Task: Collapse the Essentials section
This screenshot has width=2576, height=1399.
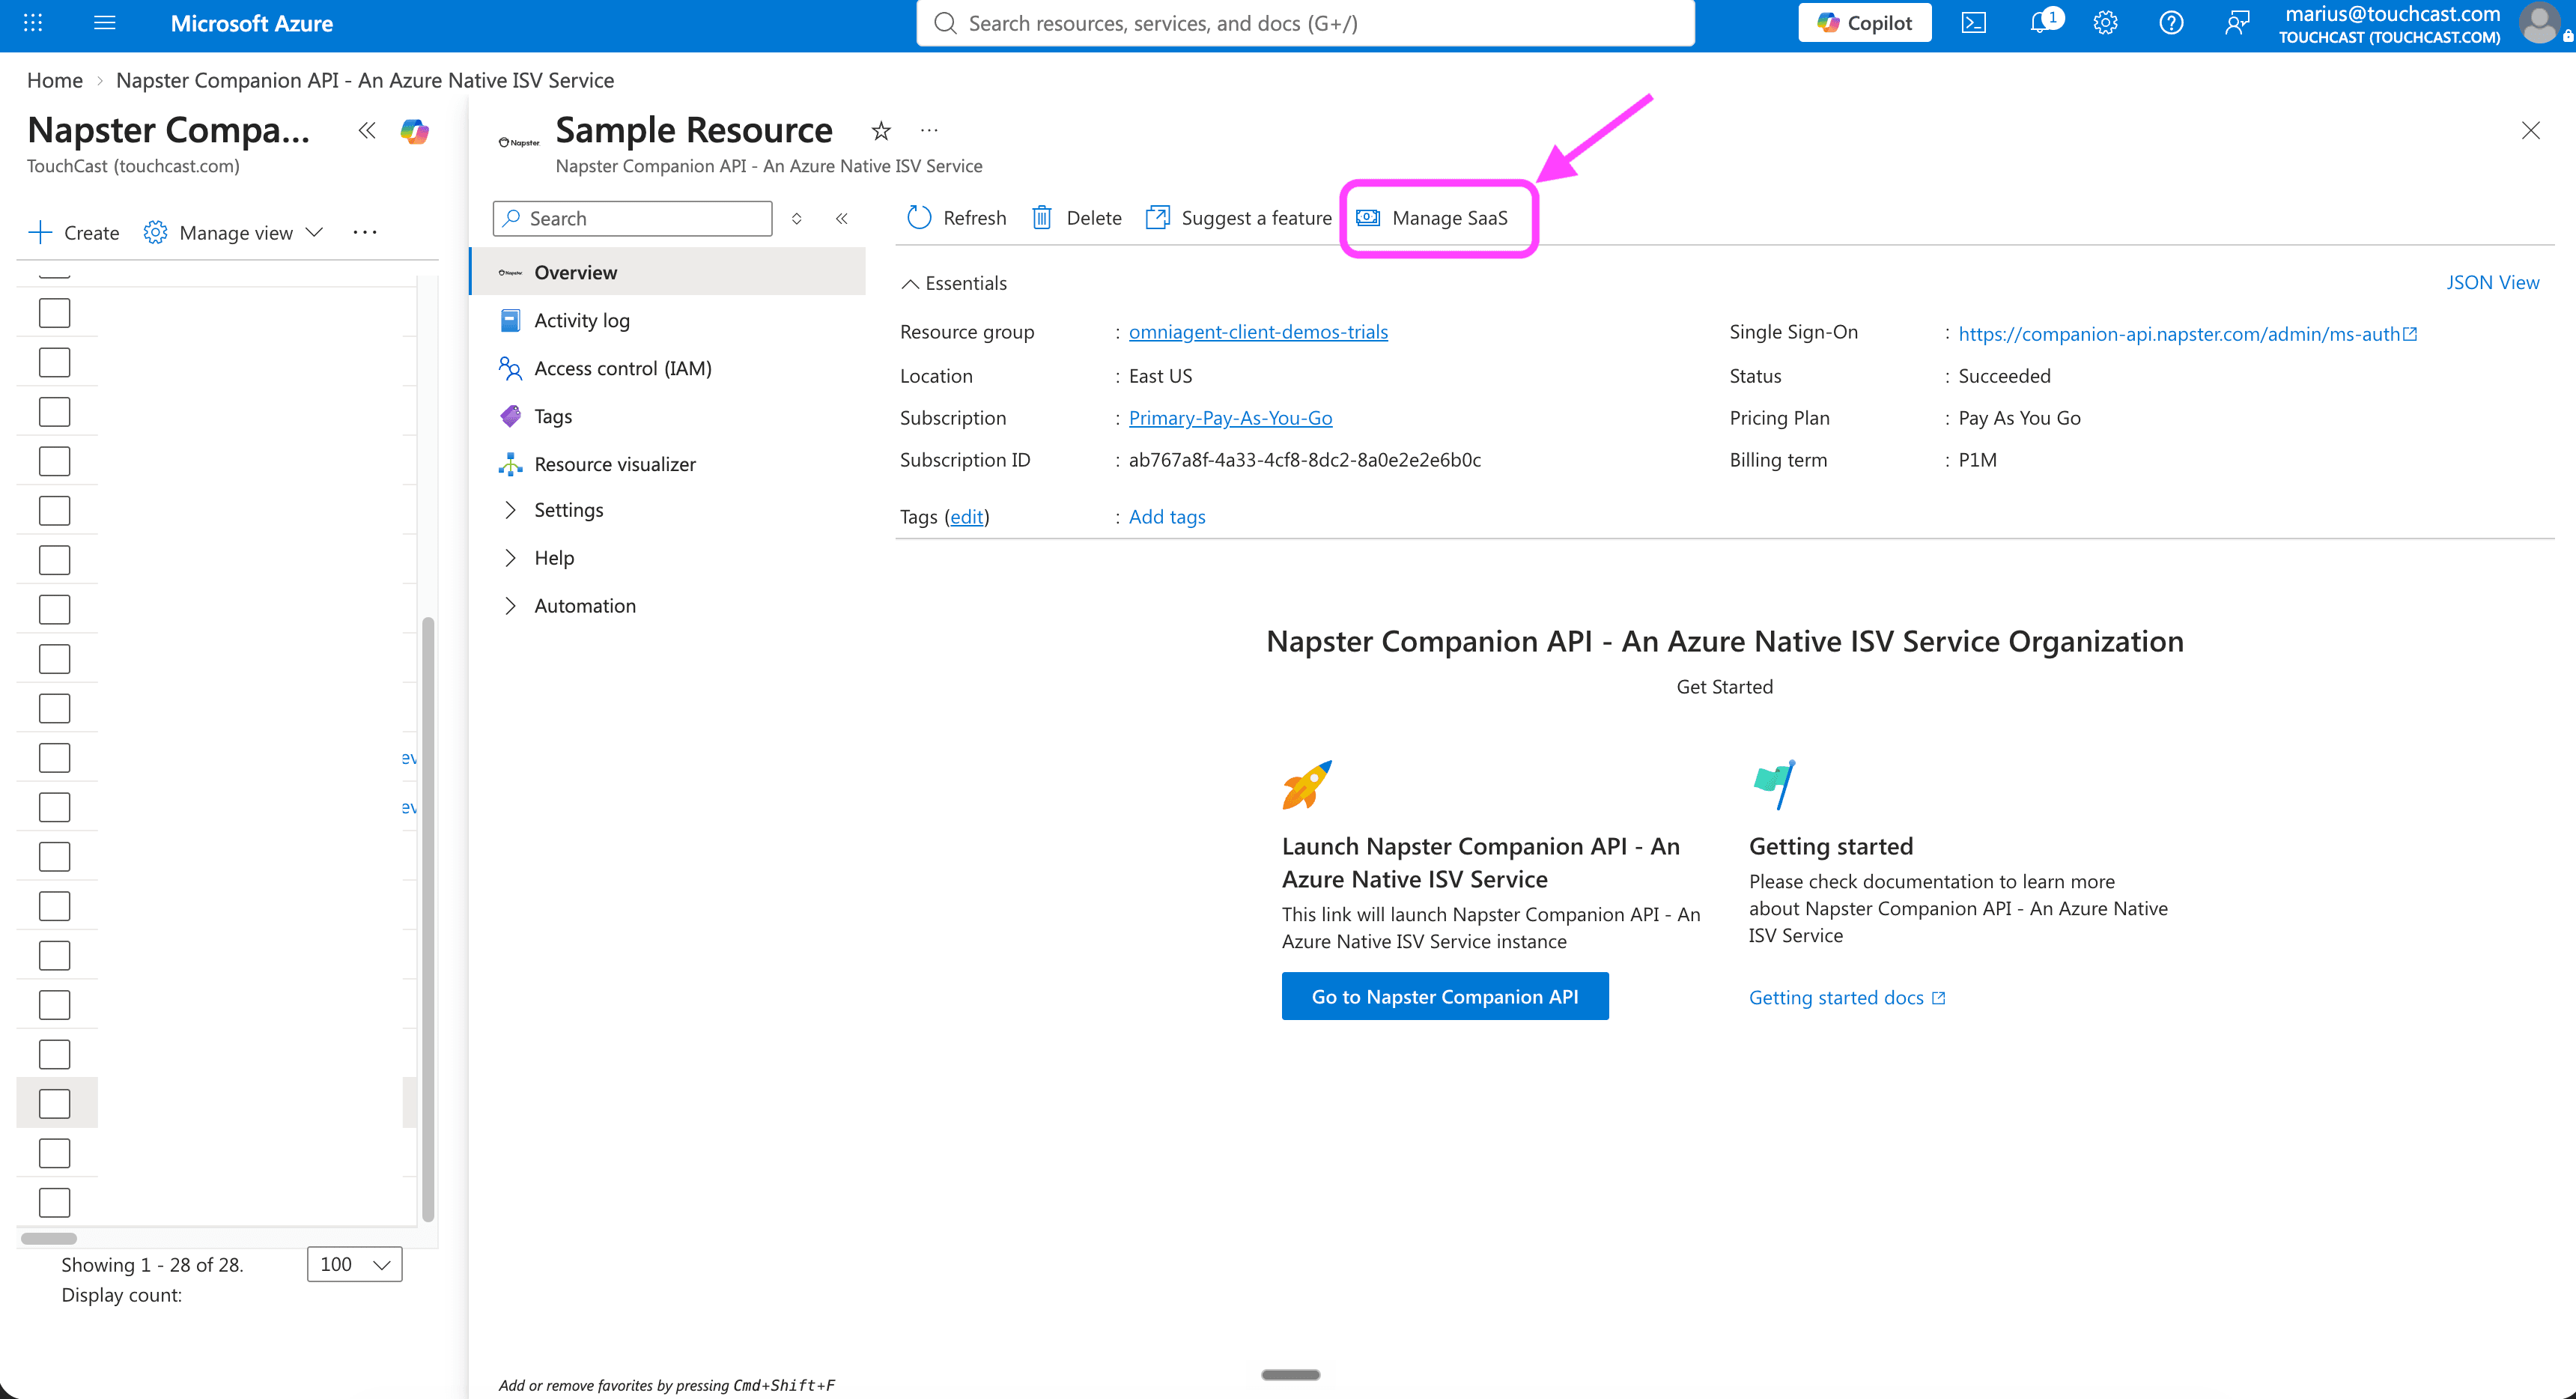Action: click(910, 284)
